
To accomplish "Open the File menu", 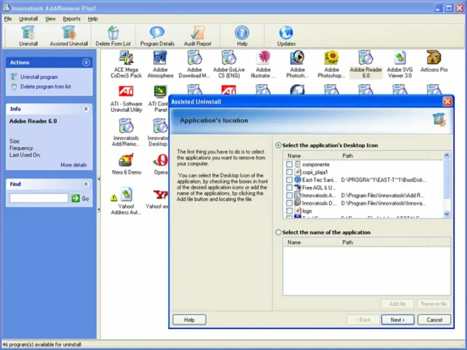I will point(8,19).
